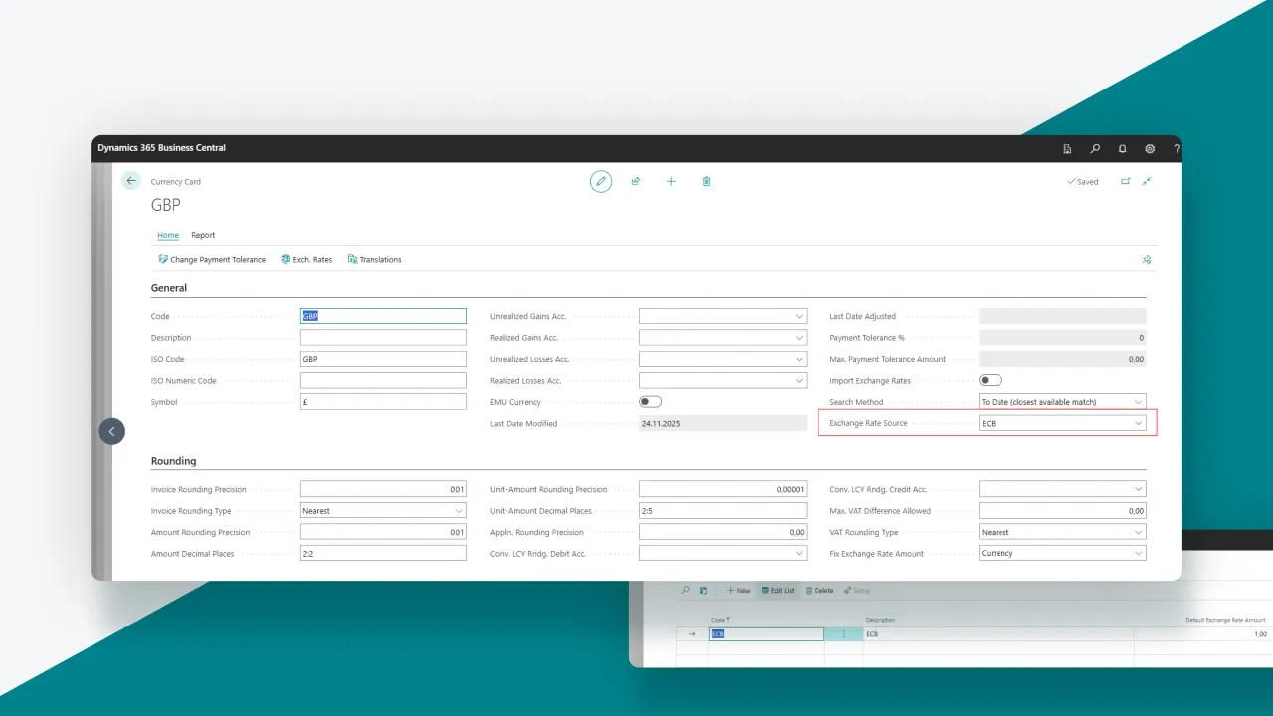Switch to the Report tab
1273x716 pixels.
click(x=203, y=235)
